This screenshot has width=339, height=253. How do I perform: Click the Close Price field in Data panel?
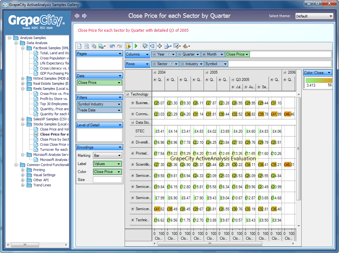point(100,83)
